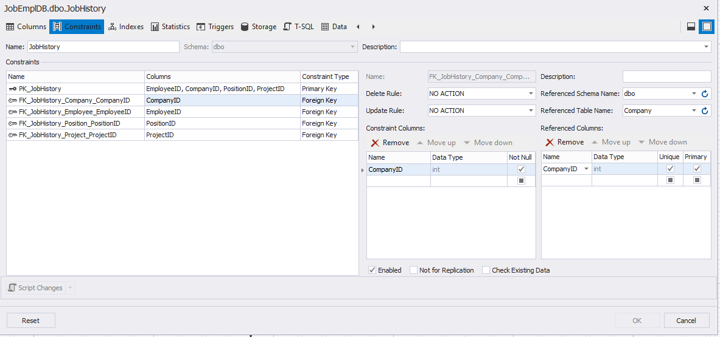Expand the Referenced Schema Name dropdown
Viewport: 720px width, 337px height.
(694, 94)
